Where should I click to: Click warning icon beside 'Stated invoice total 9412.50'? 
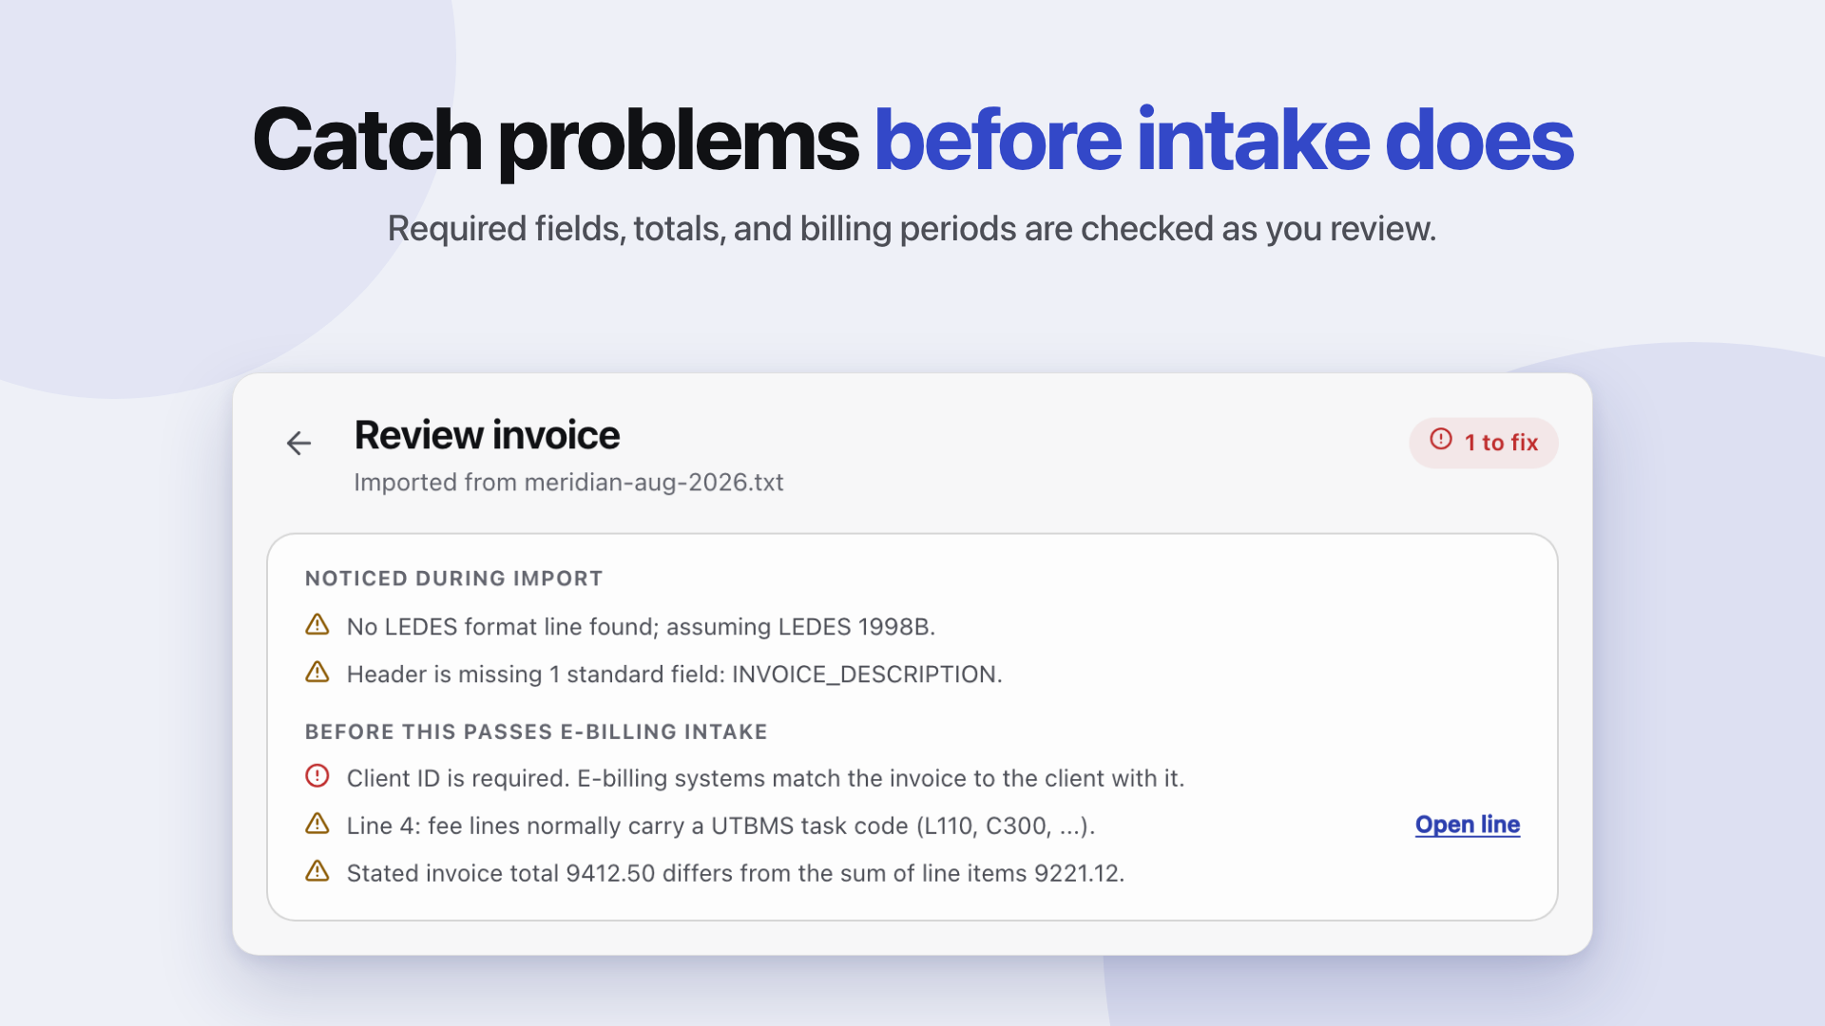coord(317,871)
